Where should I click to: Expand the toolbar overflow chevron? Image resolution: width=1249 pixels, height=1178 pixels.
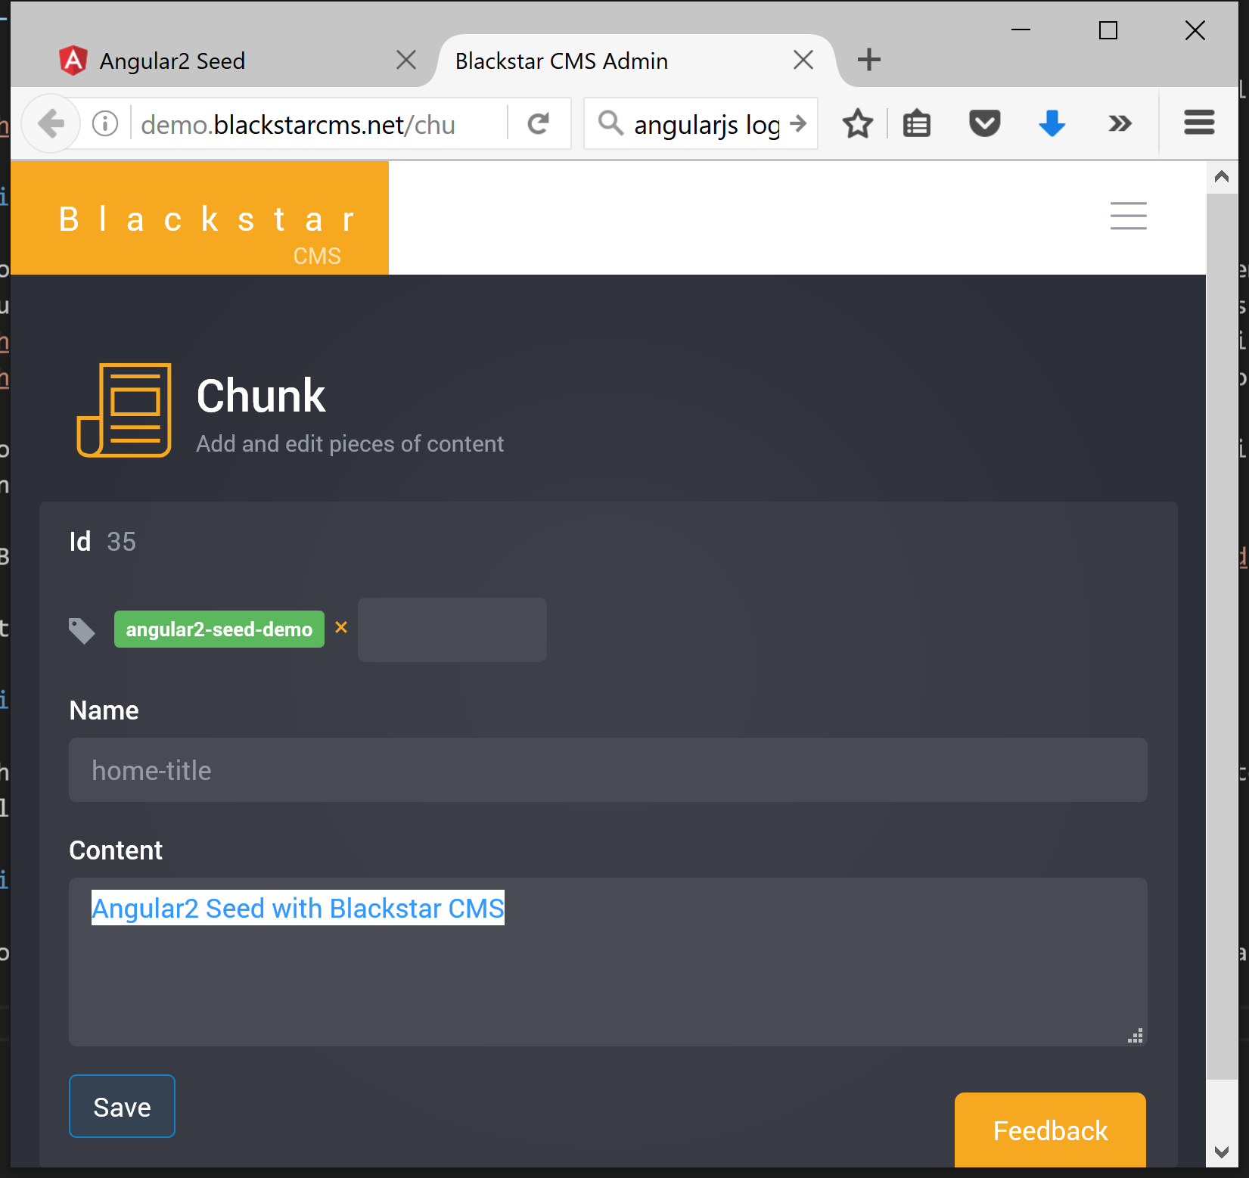coord(1120,123)
